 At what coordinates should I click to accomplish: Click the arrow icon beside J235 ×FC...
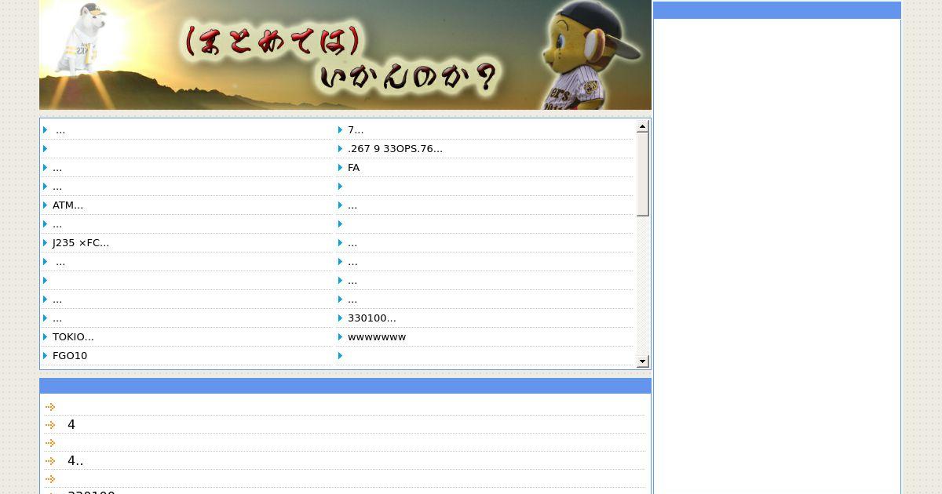[x=46, y=243]
